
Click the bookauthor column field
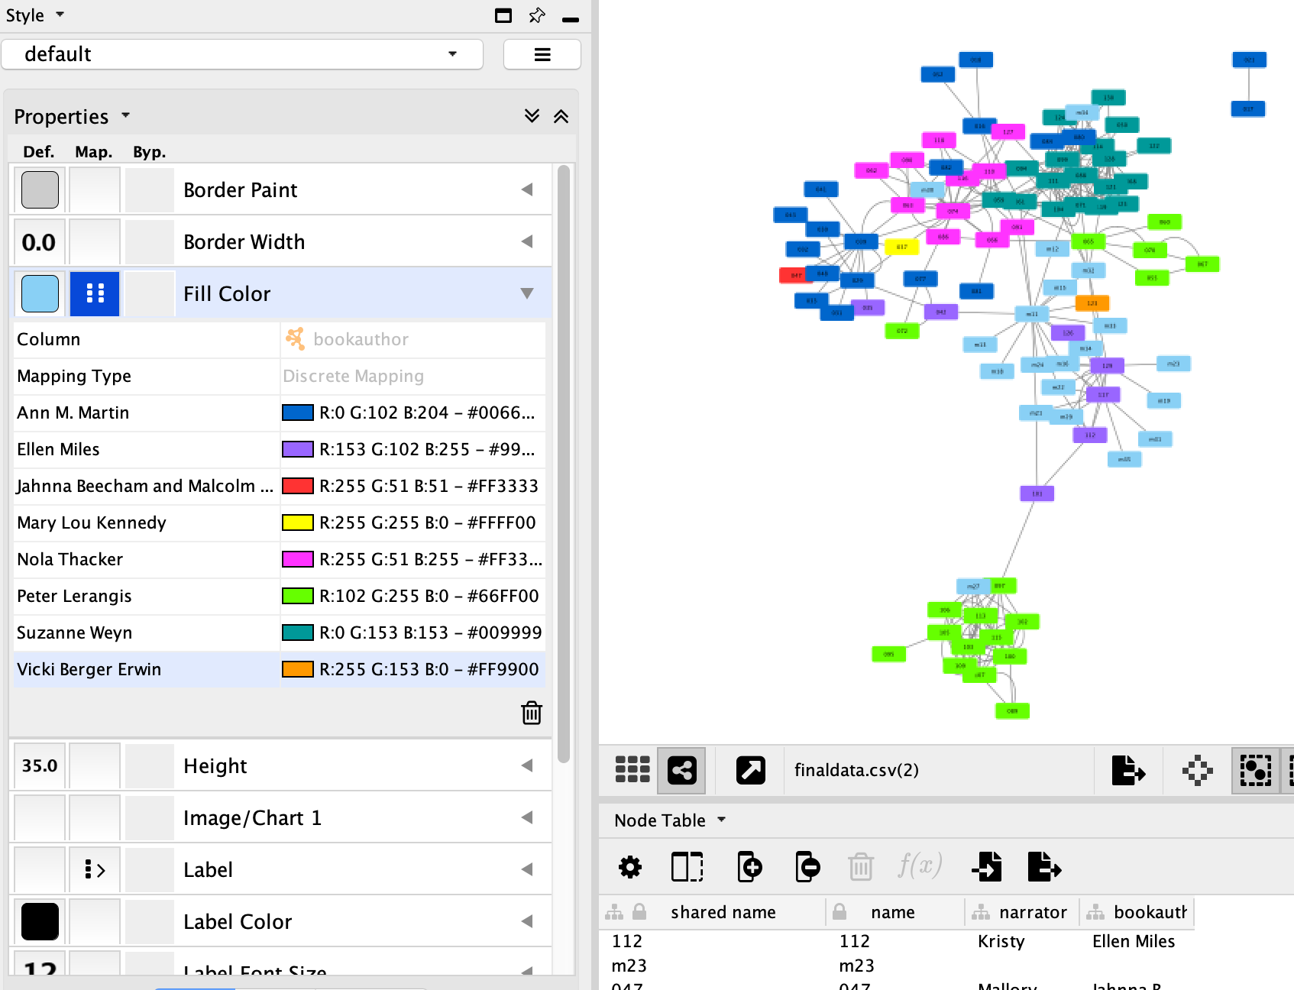pyautogui.click(x=412, y=339)
